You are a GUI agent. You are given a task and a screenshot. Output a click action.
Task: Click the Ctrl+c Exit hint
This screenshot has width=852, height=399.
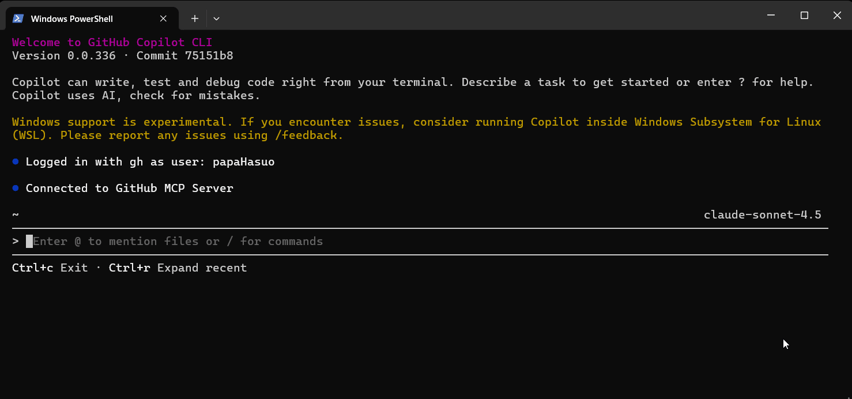coord(50,268)
